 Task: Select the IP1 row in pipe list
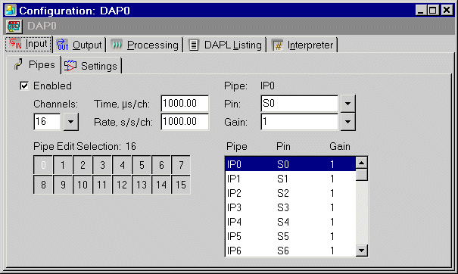[291, 179]
